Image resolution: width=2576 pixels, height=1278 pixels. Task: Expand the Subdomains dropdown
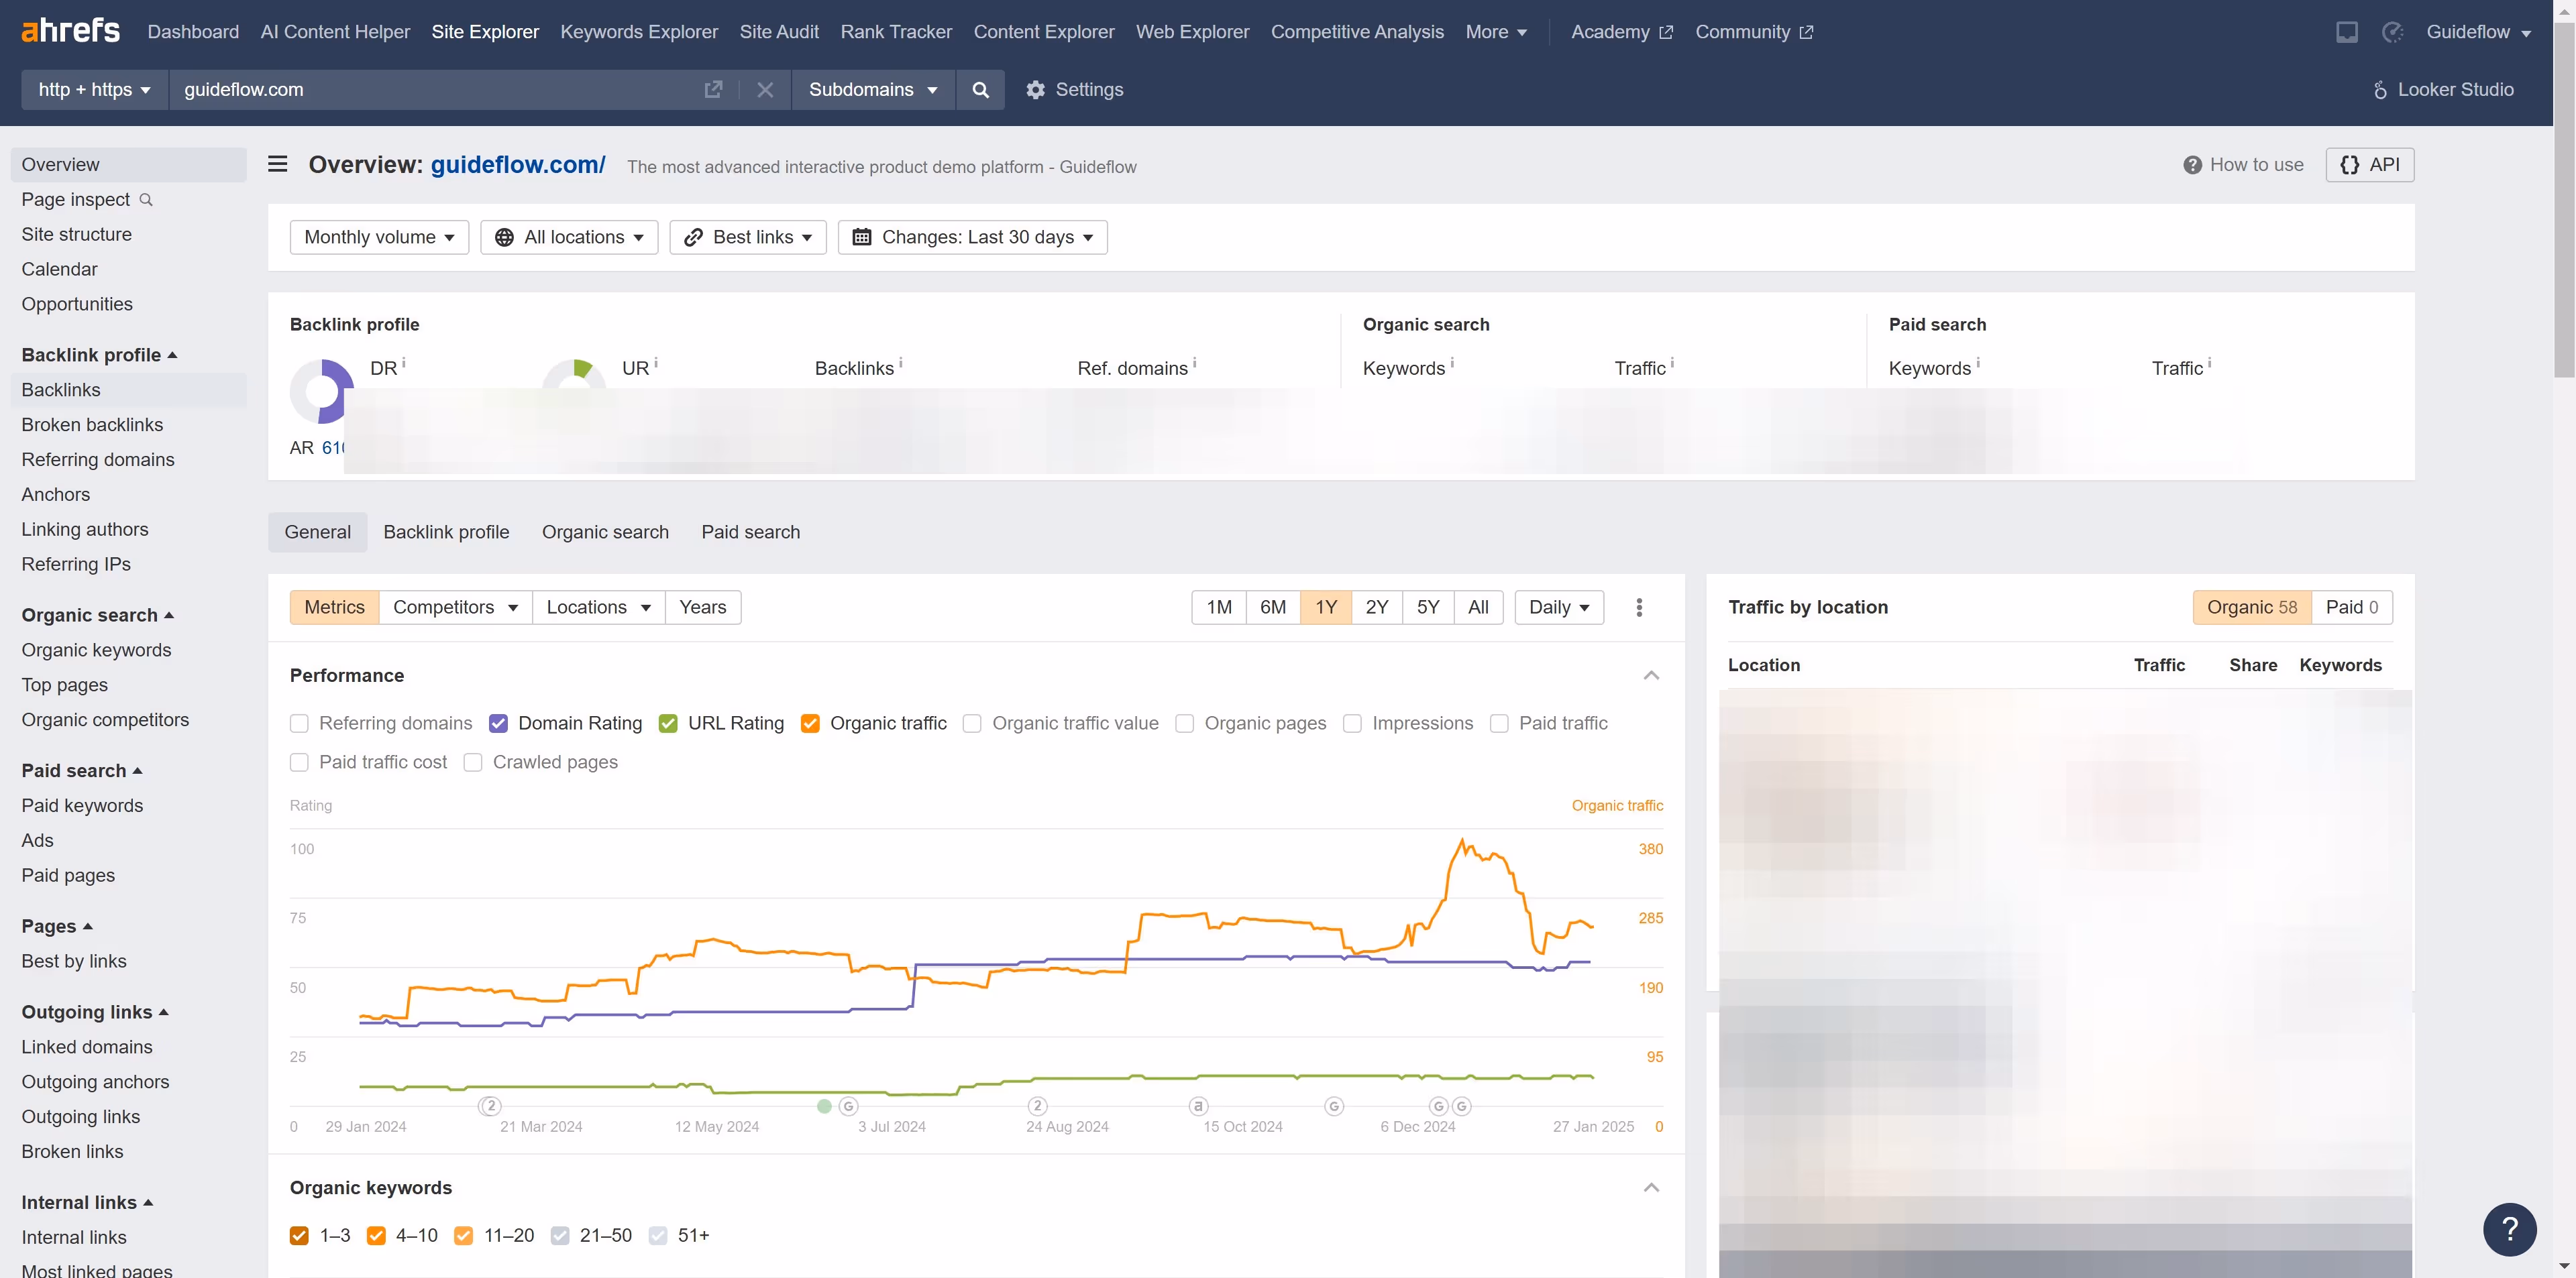(x=872, y=90)
